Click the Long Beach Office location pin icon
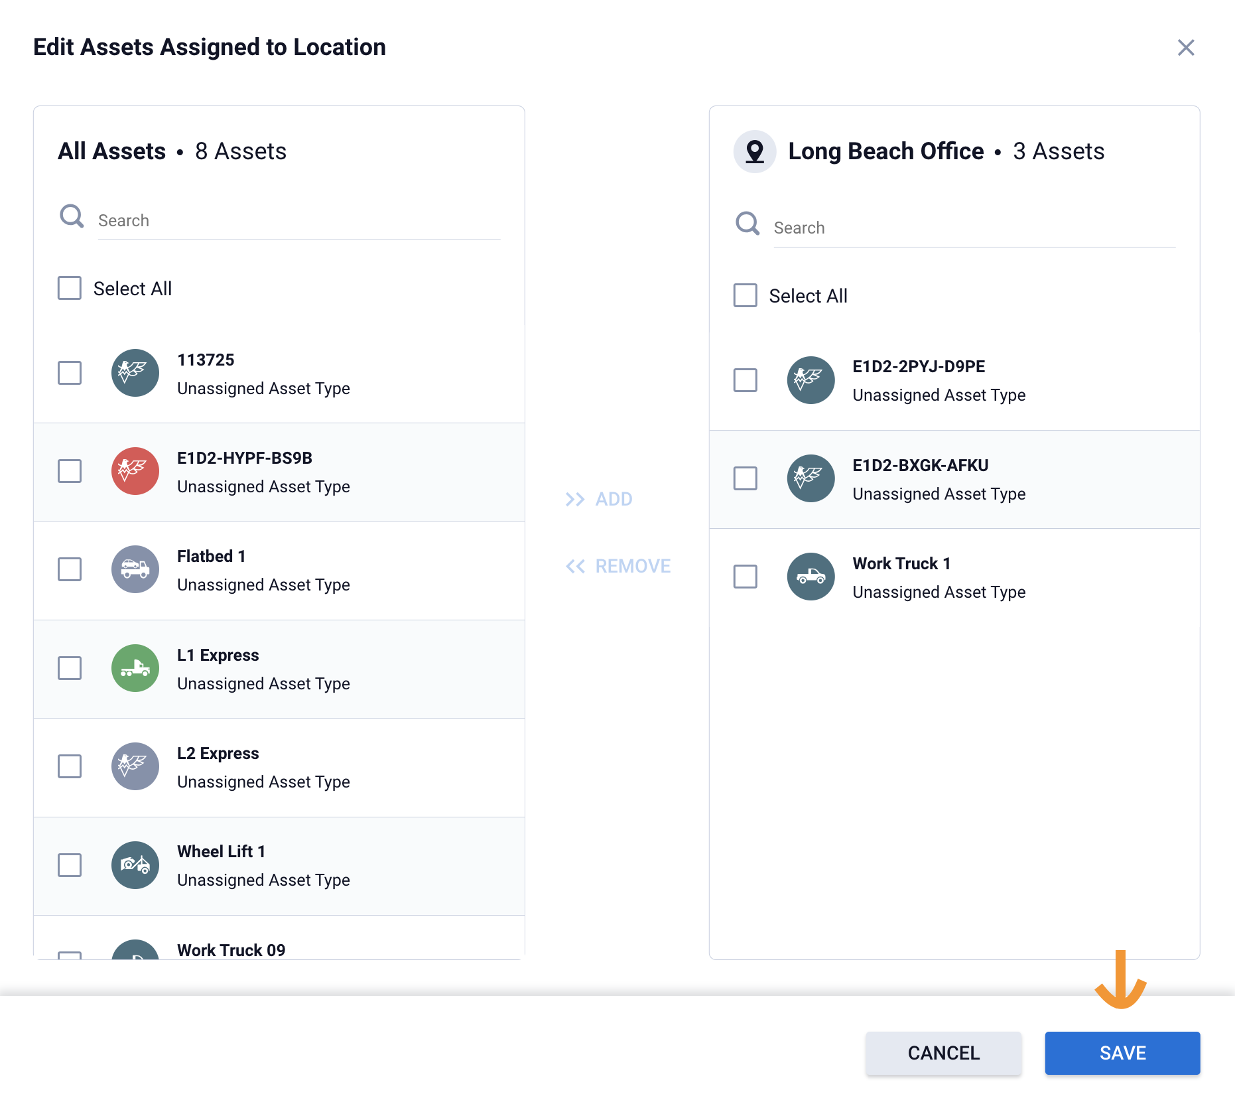This screenshot has width=1235, height=1108. click(x=755, y=151)
